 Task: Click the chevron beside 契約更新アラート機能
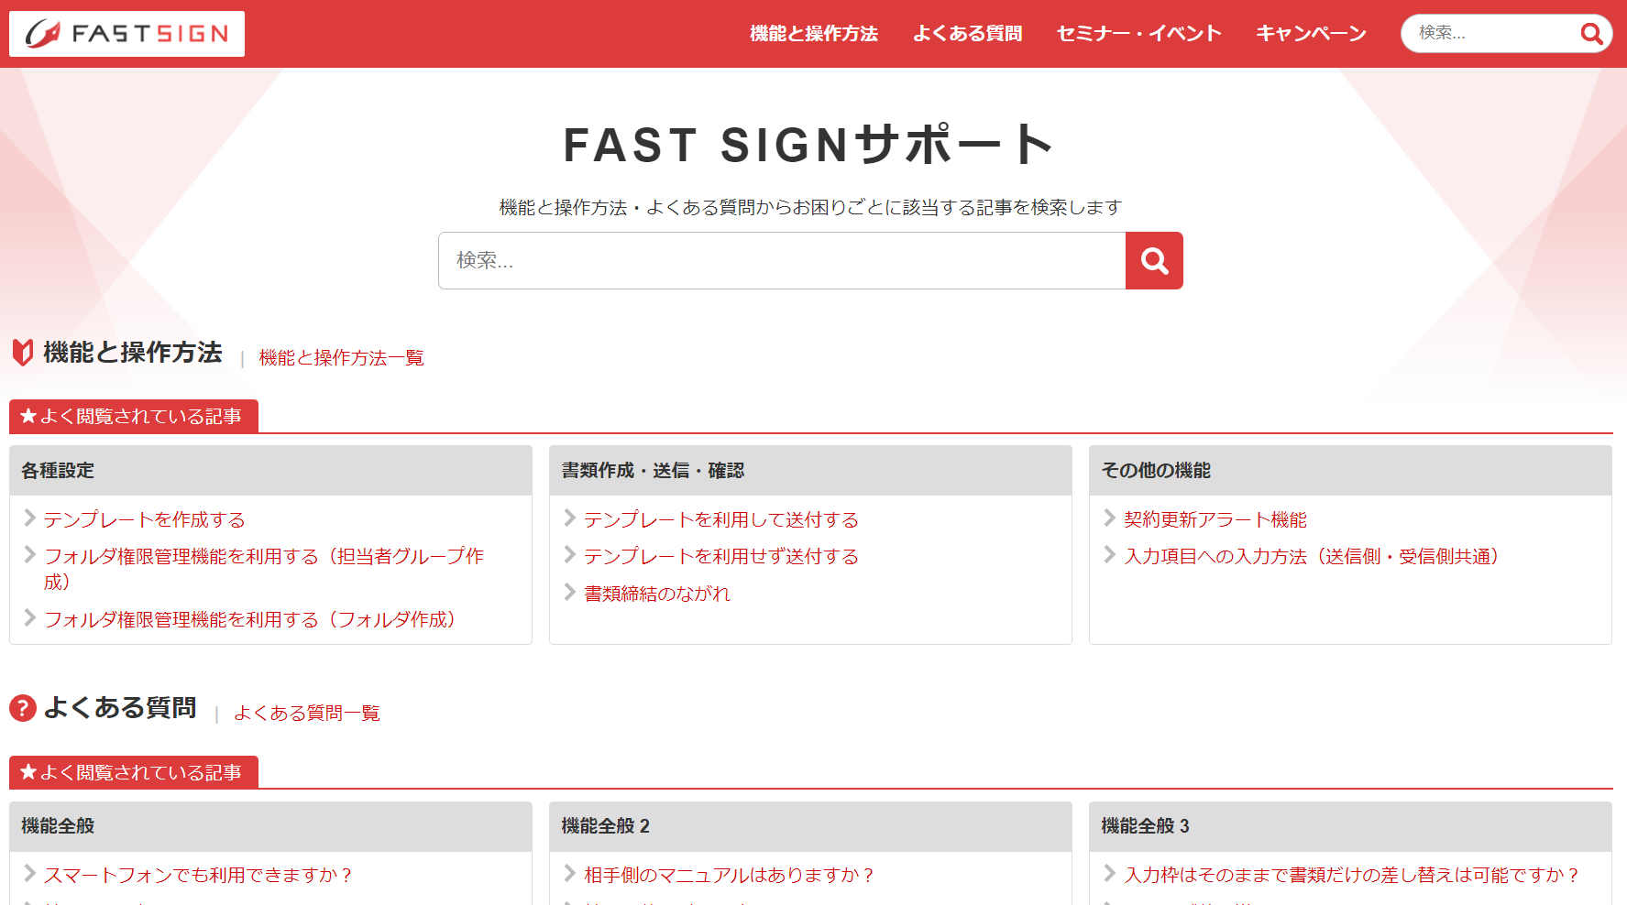[1109, 518]
